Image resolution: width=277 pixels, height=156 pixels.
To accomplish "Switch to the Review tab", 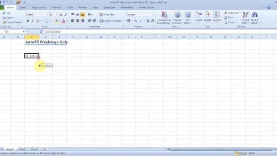I will 83,8.
